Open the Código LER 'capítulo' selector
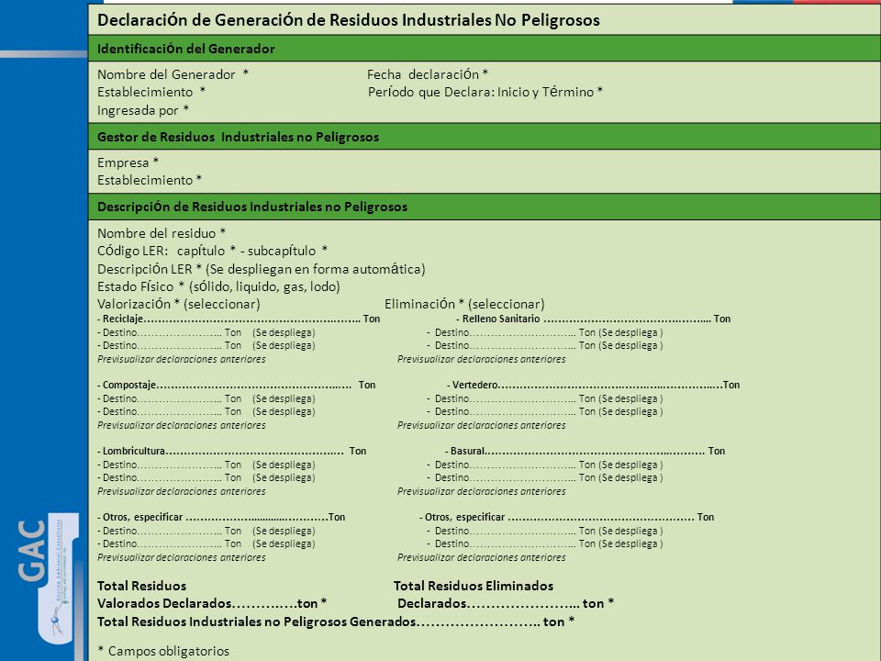The height and width of the screenshot is (661, 881). pyautogui.click(x=206, y=251)
